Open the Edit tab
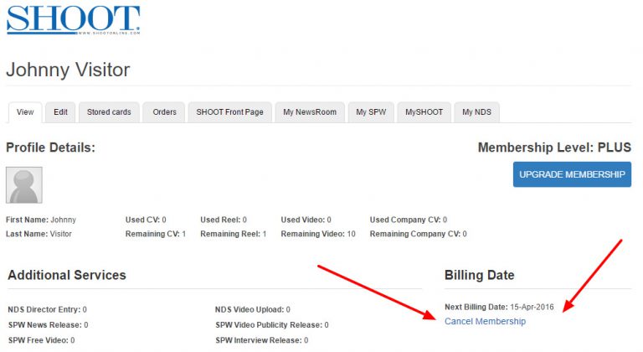The image size is (643, 352). click(60, 111)
